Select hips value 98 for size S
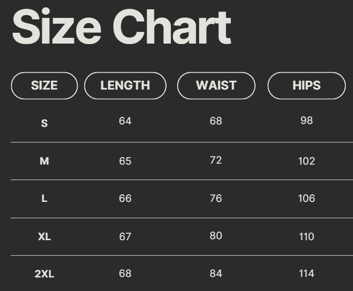This screenshot has width=353, height=291. pyautogui.click(x=307, y=121)
